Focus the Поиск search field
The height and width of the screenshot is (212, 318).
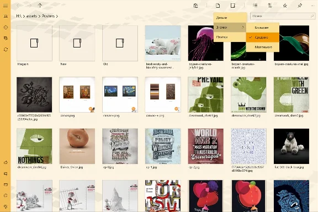click(283, 16)
